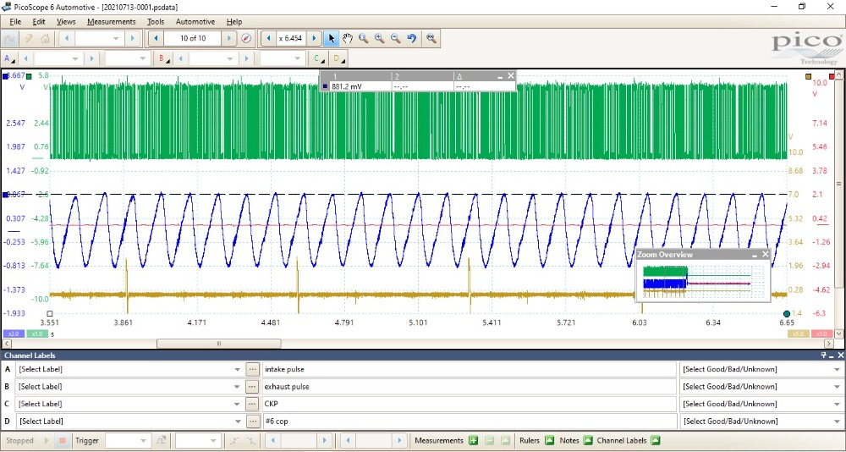Click the Zoom Overview thumbnail
Screen dimensions: 846x452
click(703, 281)
